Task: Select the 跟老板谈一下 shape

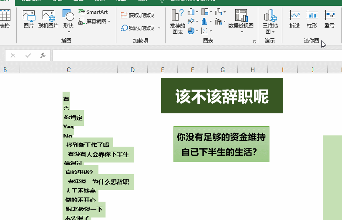Action: pyautogui.click(x=84, y=209)
